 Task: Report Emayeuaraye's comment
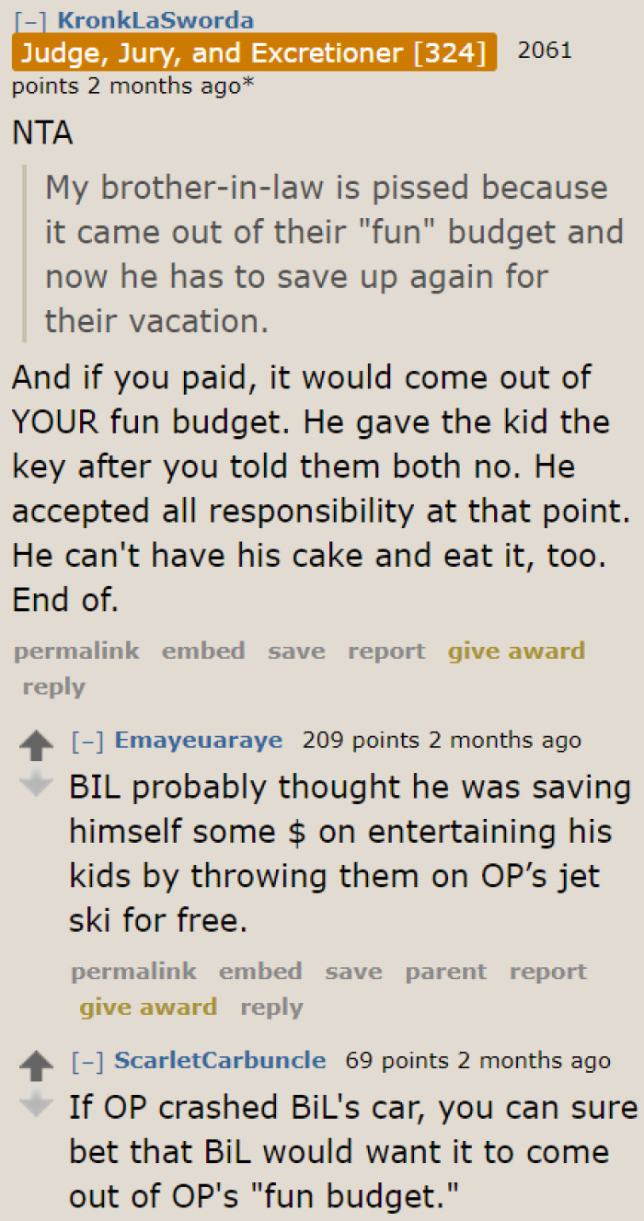pyautogui.click(x=547, y=971)
